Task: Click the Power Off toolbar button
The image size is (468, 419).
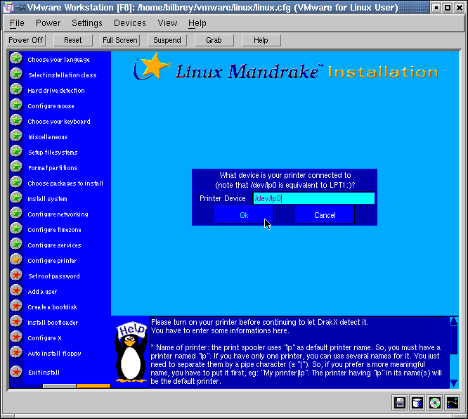Action: (26, 40)
